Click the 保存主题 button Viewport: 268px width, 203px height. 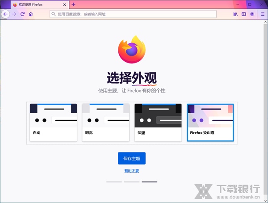pos(132,158)
